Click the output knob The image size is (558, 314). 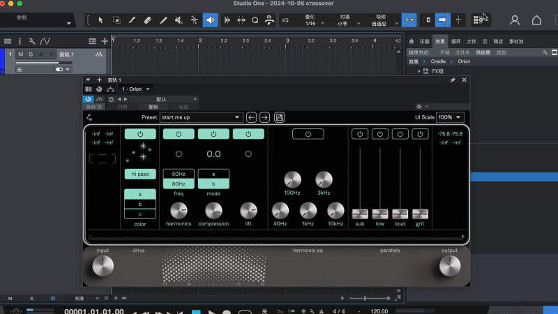pos(449,266)
